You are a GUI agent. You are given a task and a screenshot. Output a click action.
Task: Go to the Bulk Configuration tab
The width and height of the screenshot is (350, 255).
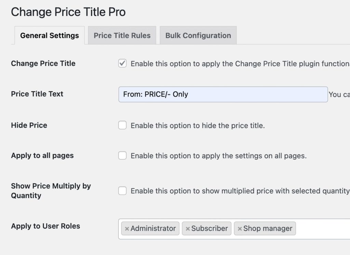point(198,36)
